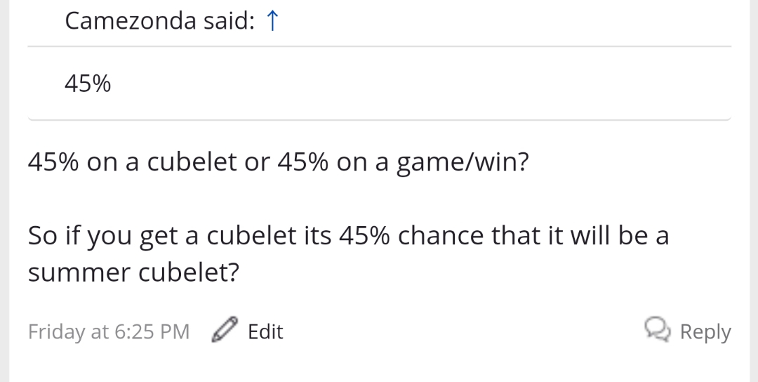Click the word "said:" in the quote attribution
Viewport: 758px width, 382px height.
click(x=229, y=21)
